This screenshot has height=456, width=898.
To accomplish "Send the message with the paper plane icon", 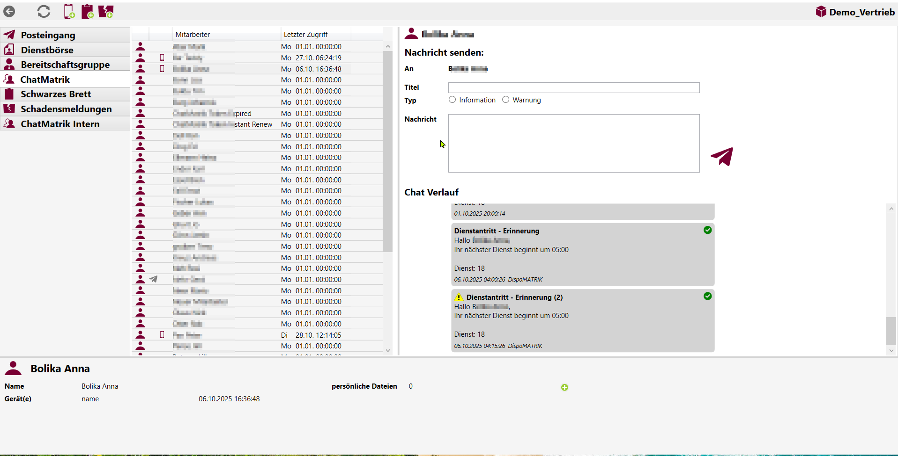I will tap(722, 157).
